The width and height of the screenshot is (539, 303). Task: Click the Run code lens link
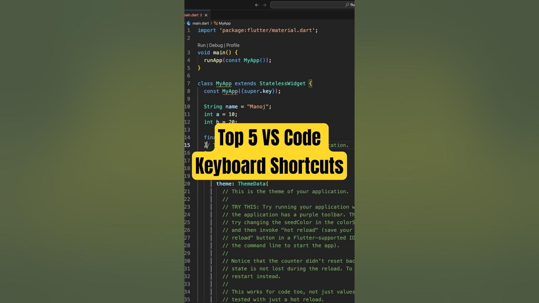202,45
